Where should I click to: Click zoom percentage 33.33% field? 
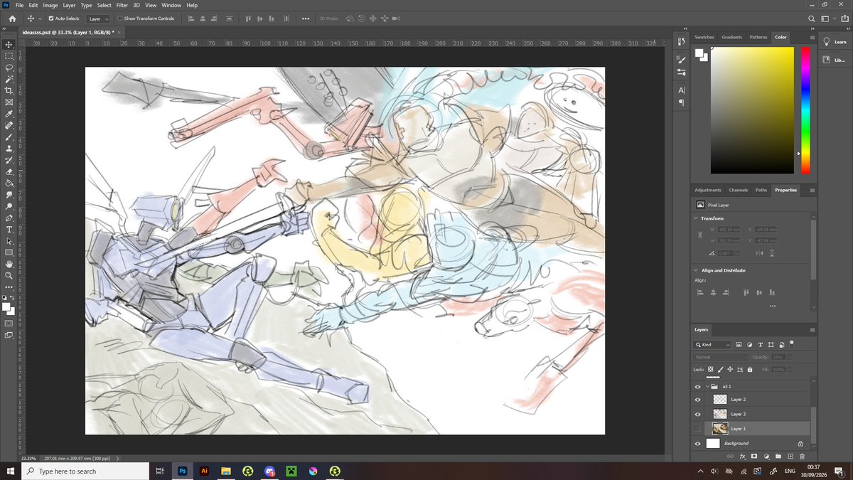[x=28, y=459]
